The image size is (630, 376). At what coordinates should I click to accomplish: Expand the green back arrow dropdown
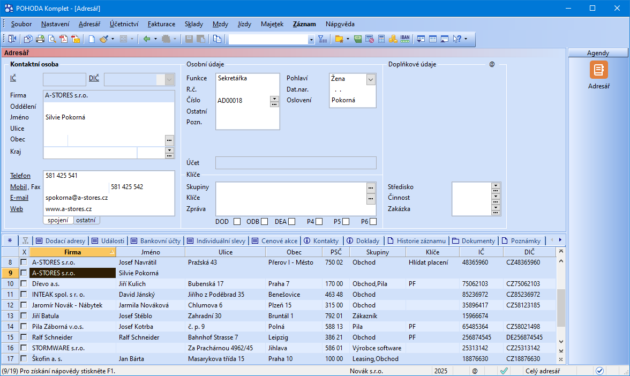(x=155, y=39)
